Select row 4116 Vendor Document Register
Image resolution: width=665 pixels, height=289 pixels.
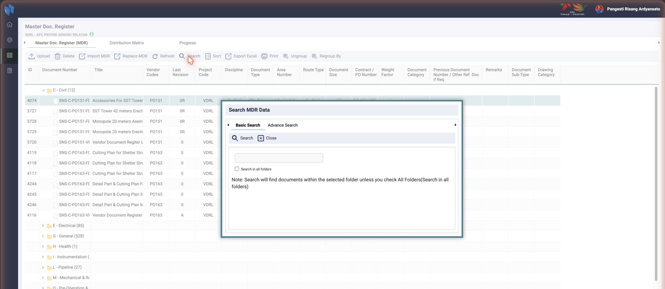[x=293, y=215]
